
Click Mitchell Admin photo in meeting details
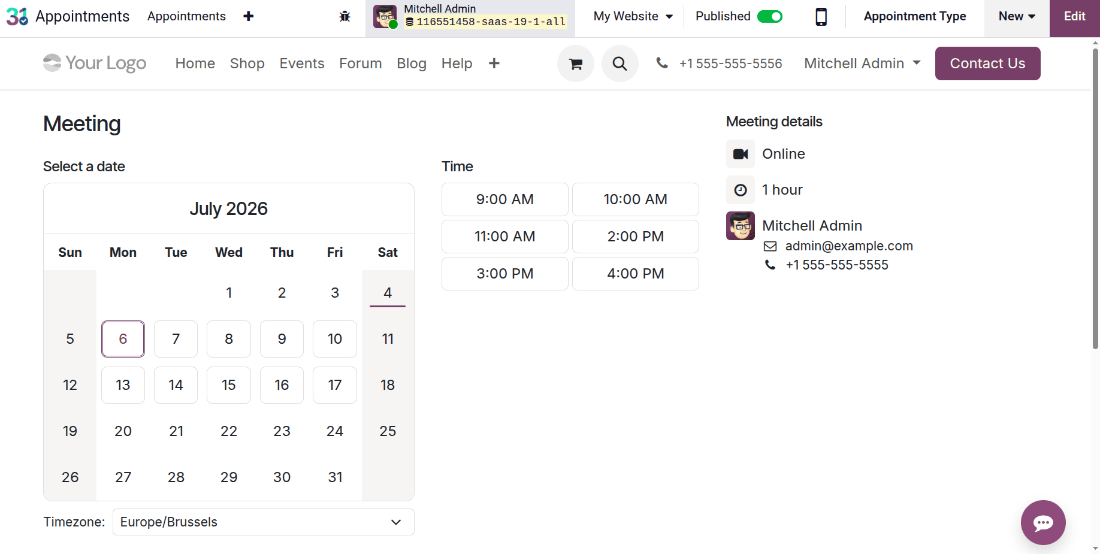[x=741, y=226]
